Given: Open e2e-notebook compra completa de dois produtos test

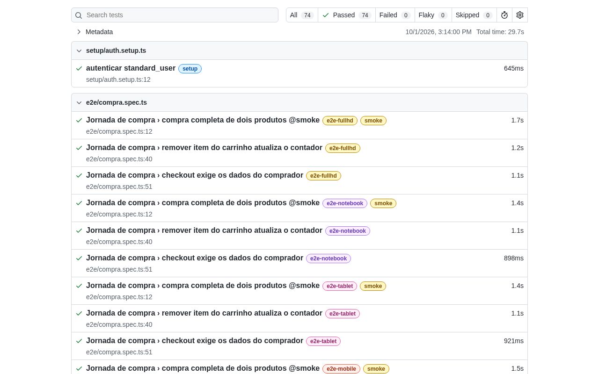Looking at the screenshot, I should pyautogui.click(x=203, y=203).
